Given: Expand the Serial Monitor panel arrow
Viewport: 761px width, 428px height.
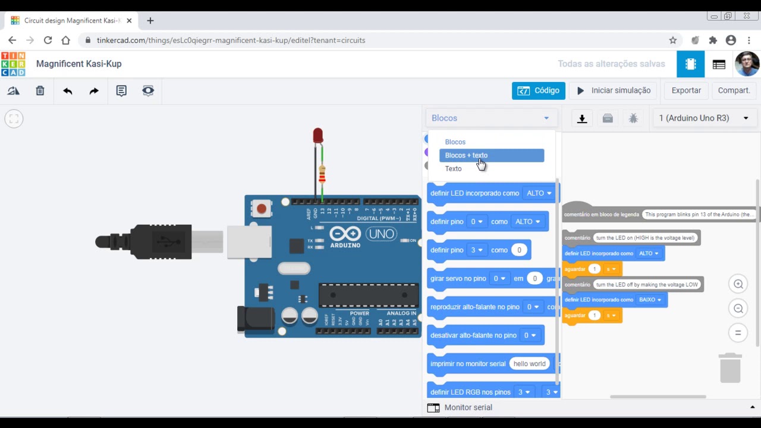Looking at the screenshot, I should pyautogui.click(x=752, y=407).
